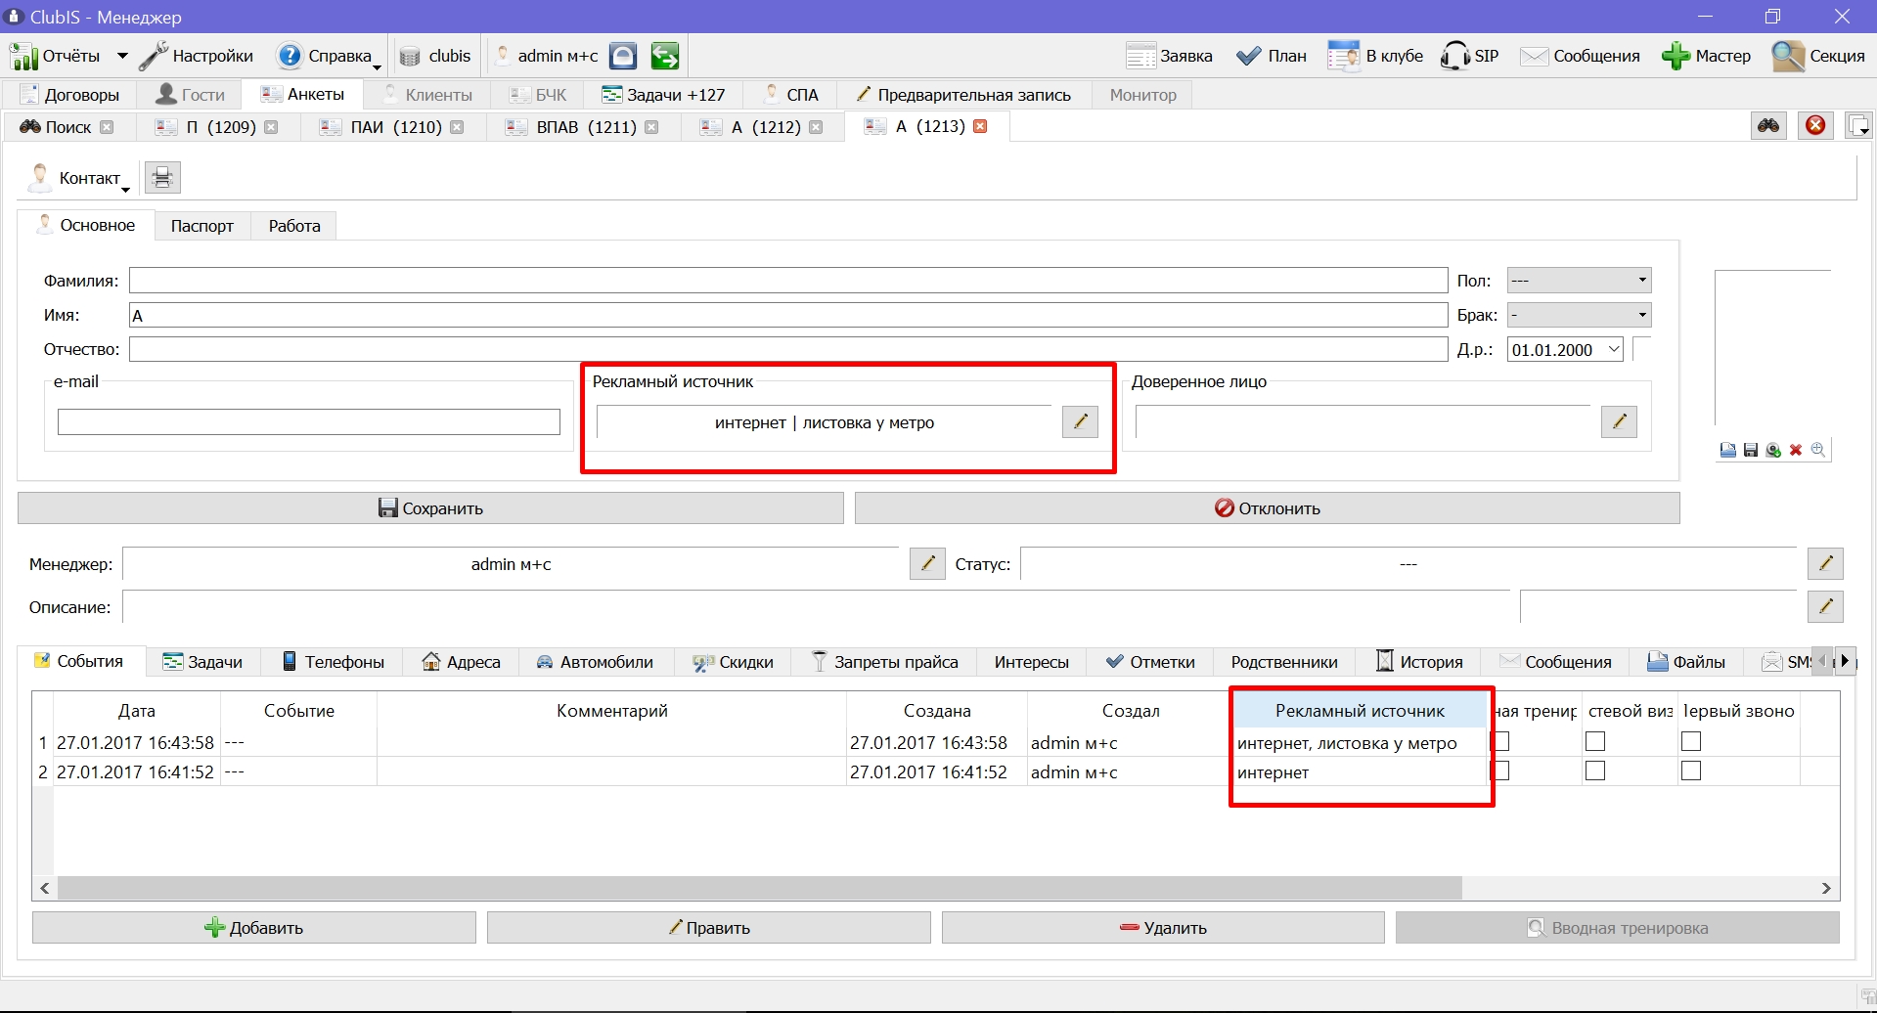
Task: Open the Отчёты reports menu
Action: click(57, 56)
